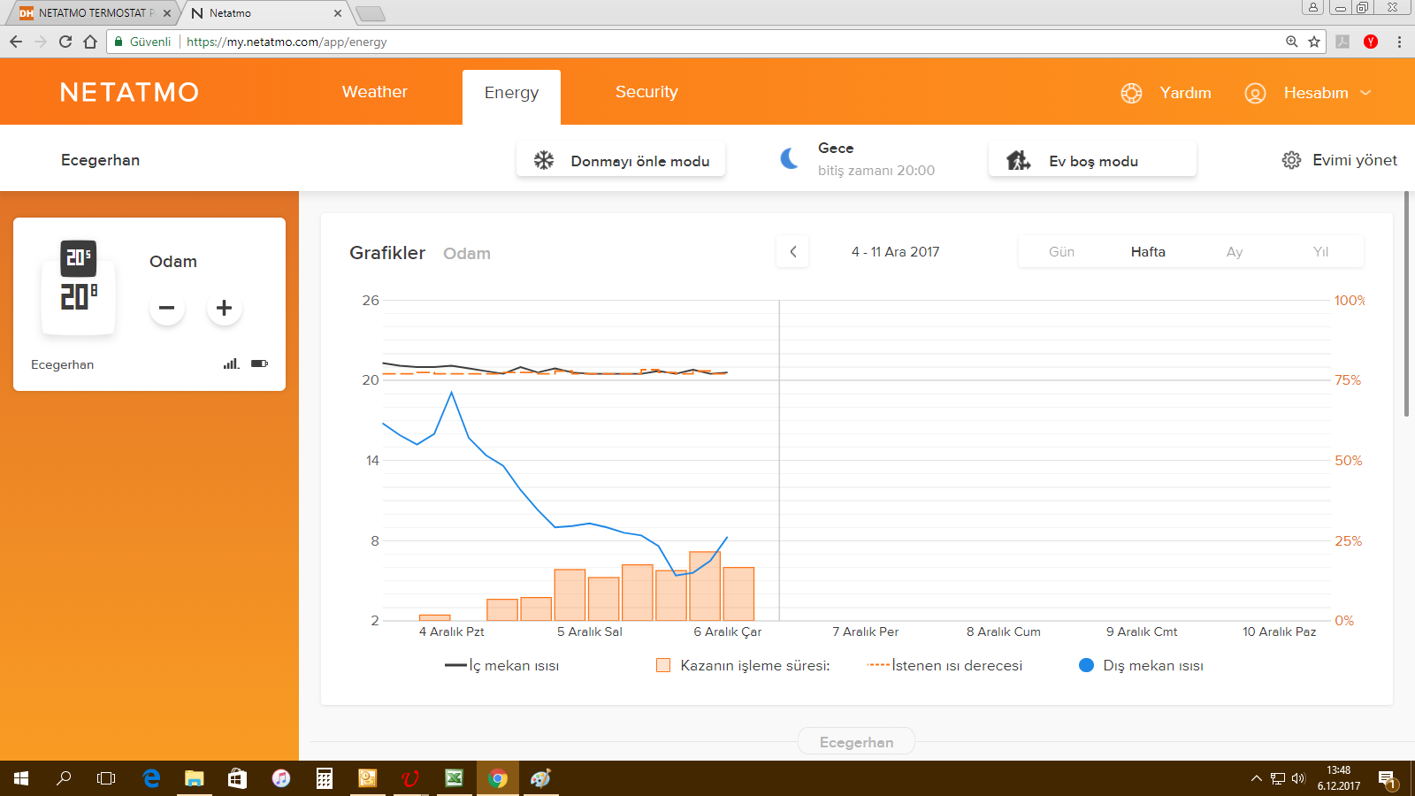This screenshot has width=1415, height=796.
Task: Click the snowflake frost-guard mode icon
Action: click(543, 160)
